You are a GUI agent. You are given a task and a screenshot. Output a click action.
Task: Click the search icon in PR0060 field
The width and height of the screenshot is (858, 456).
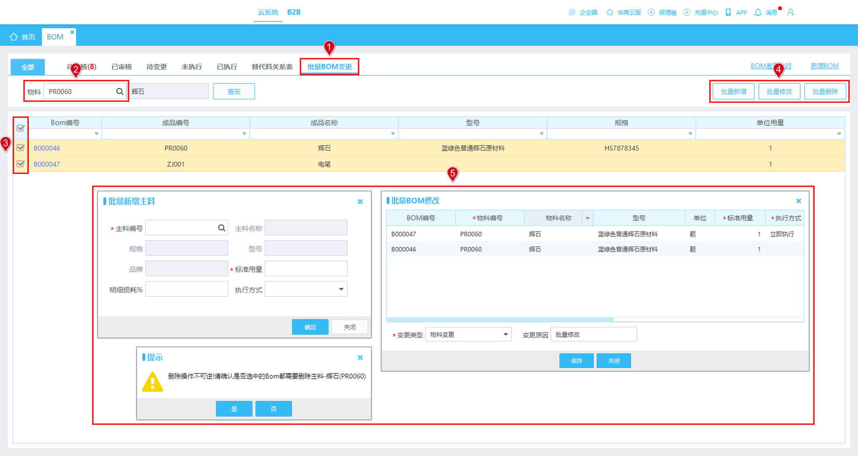click(x=120, y=92)
